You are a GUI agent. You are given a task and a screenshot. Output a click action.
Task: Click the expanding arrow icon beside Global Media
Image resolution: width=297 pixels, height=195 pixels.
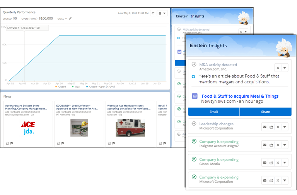click(x=194, y=159)
